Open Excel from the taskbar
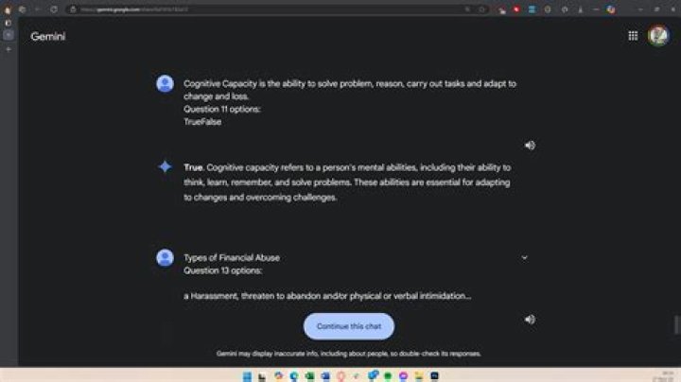Viewport: 681px width, 382px height. pyautogui.click(x=309, y=376)
